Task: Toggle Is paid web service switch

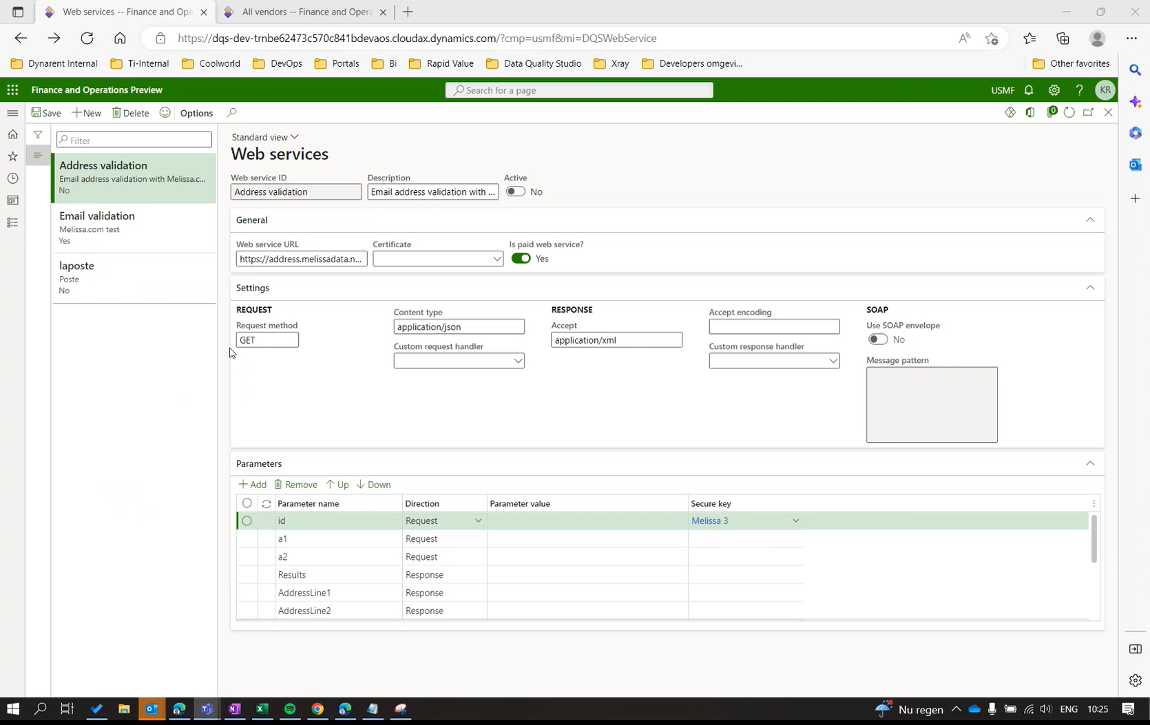Action: [x=521, y=258]
